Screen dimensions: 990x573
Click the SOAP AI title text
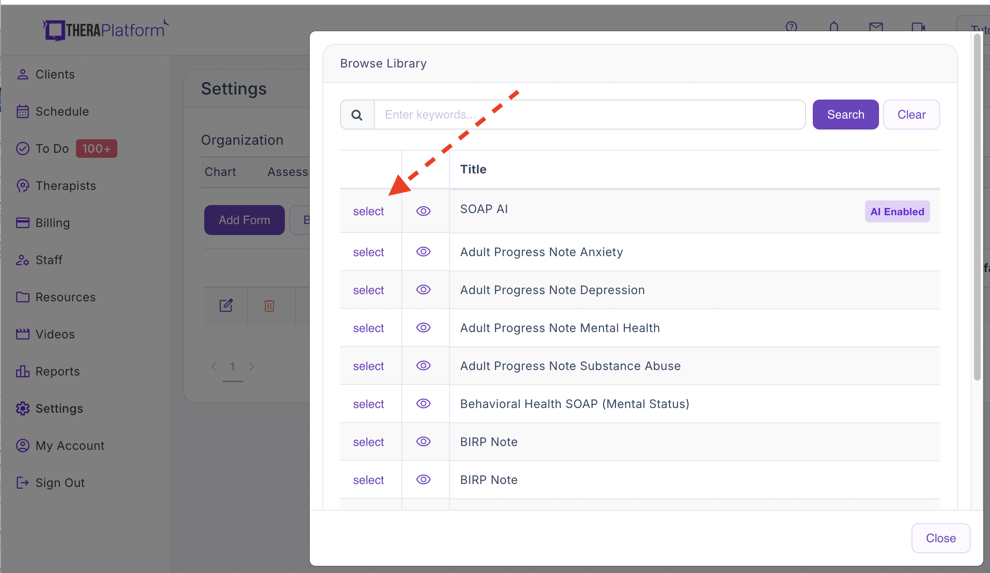point(484,209)
